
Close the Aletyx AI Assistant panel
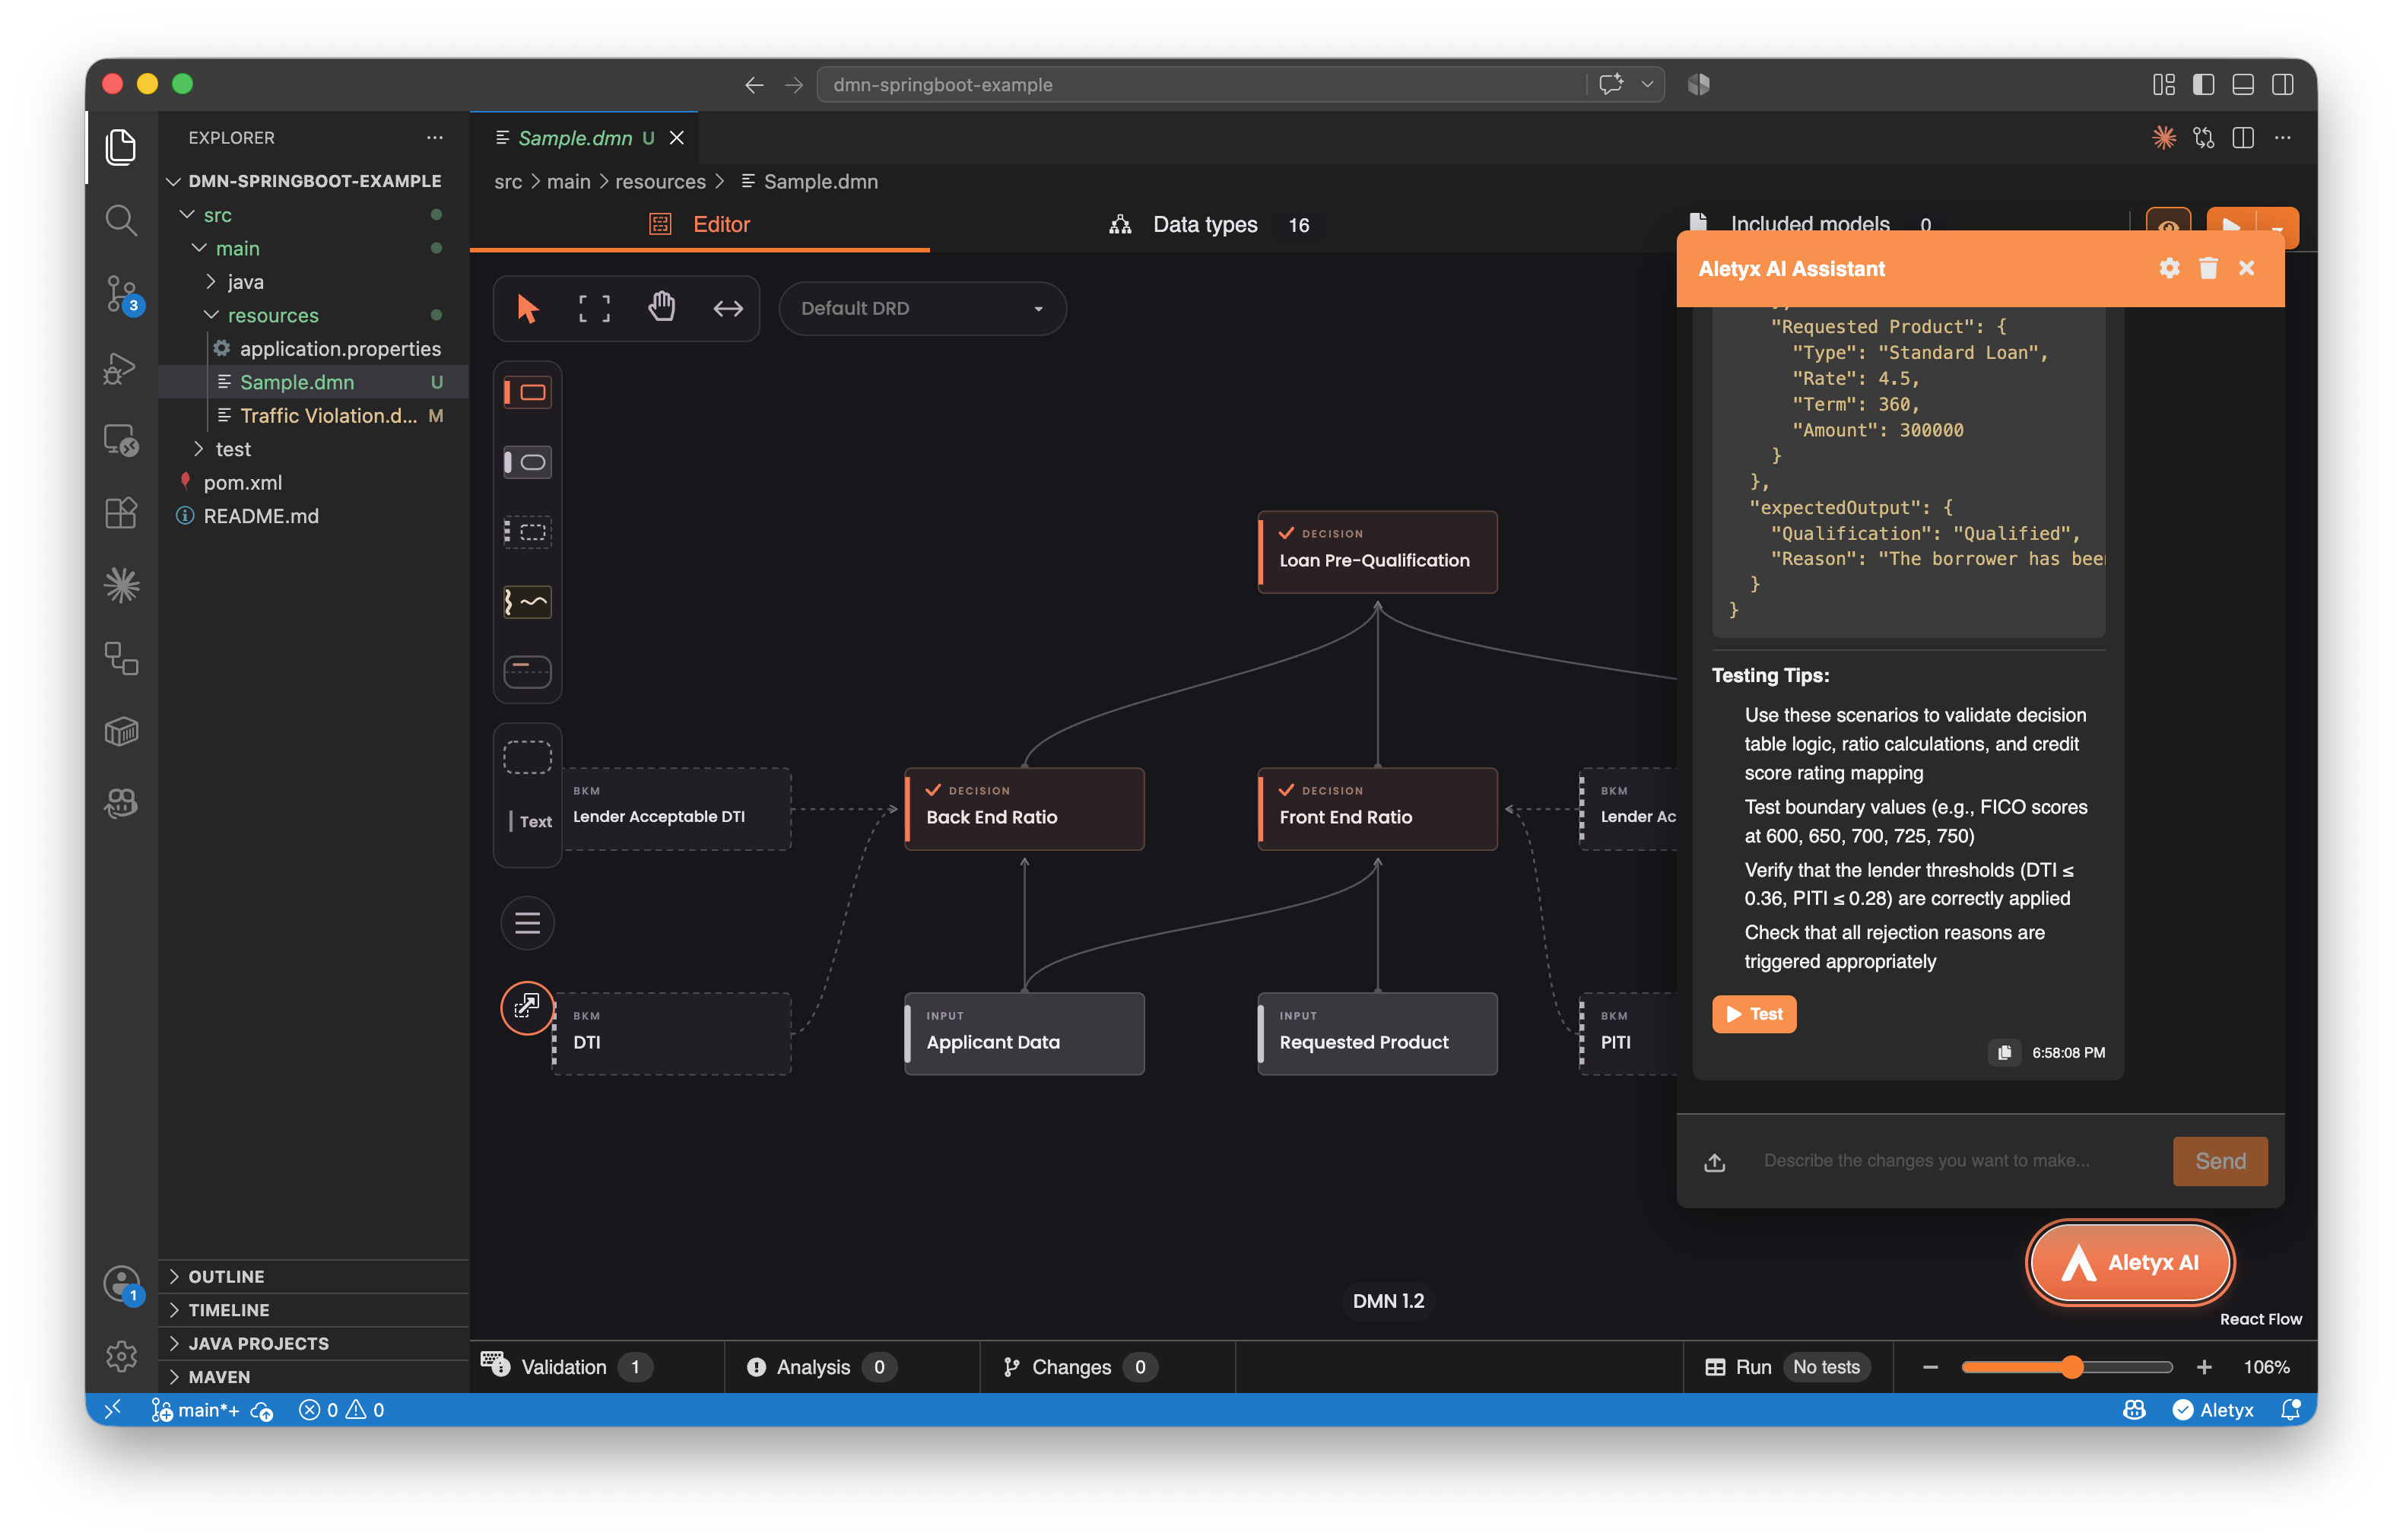2247,268
